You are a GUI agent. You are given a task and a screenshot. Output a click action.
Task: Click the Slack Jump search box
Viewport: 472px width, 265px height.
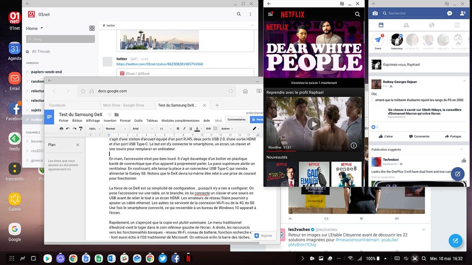tap(61, 39)
